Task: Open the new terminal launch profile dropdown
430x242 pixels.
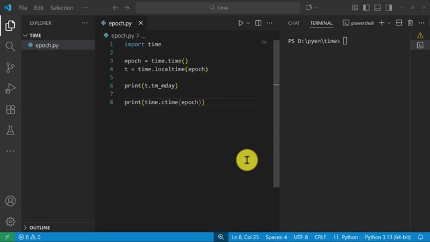Action: (x=388, y=23)
